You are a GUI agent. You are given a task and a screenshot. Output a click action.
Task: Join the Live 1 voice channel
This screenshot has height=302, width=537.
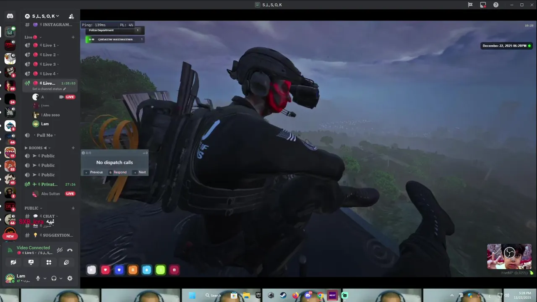pos(50,45)
